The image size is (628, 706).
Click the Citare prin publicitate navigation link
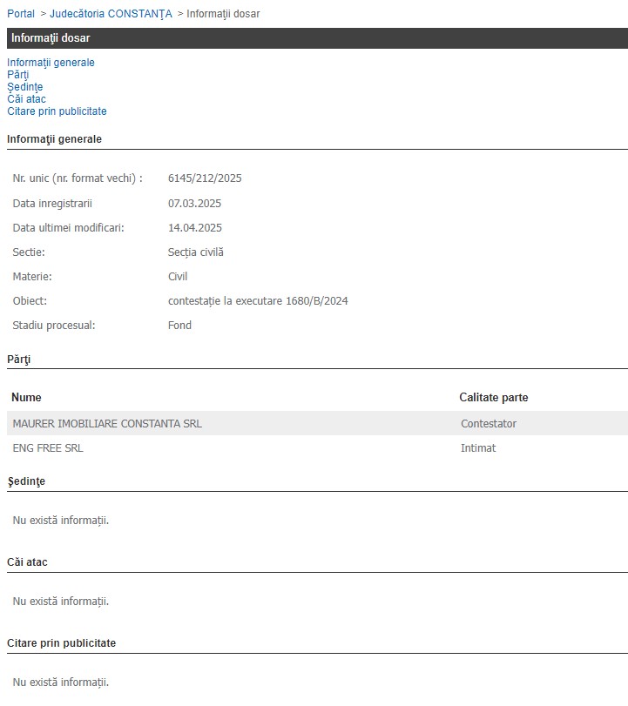[x=57, y=111]
